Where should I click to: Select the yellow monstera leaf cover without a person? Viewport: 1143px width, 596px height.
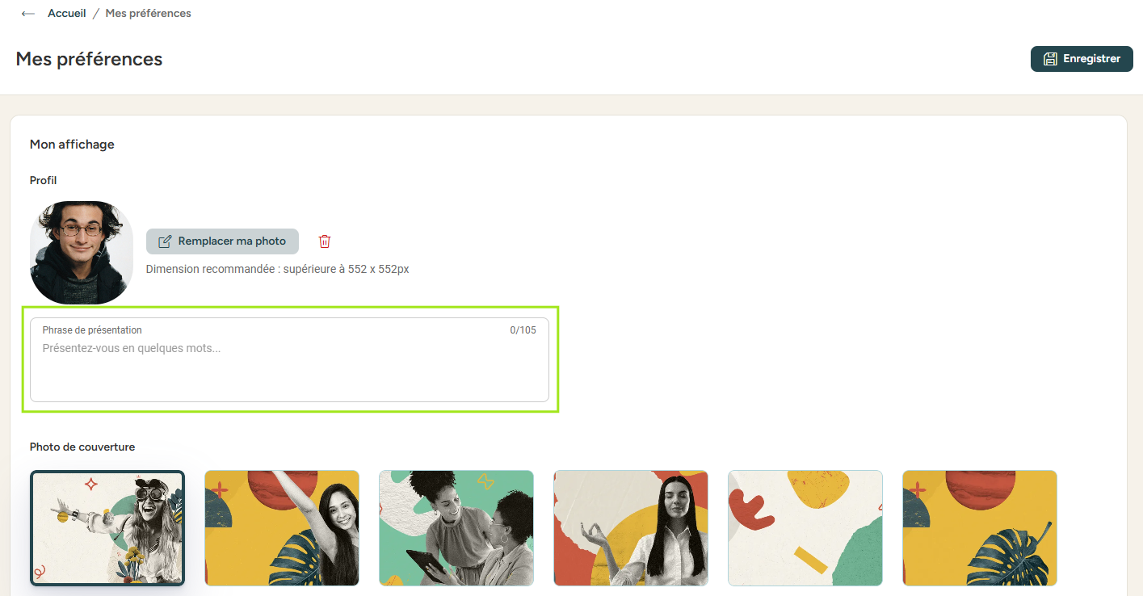(x=980, y=528)
